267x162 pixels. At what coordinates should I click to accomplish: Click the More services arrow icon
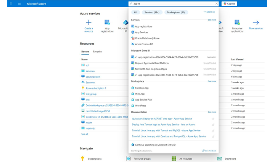click(x=256, y=23)
